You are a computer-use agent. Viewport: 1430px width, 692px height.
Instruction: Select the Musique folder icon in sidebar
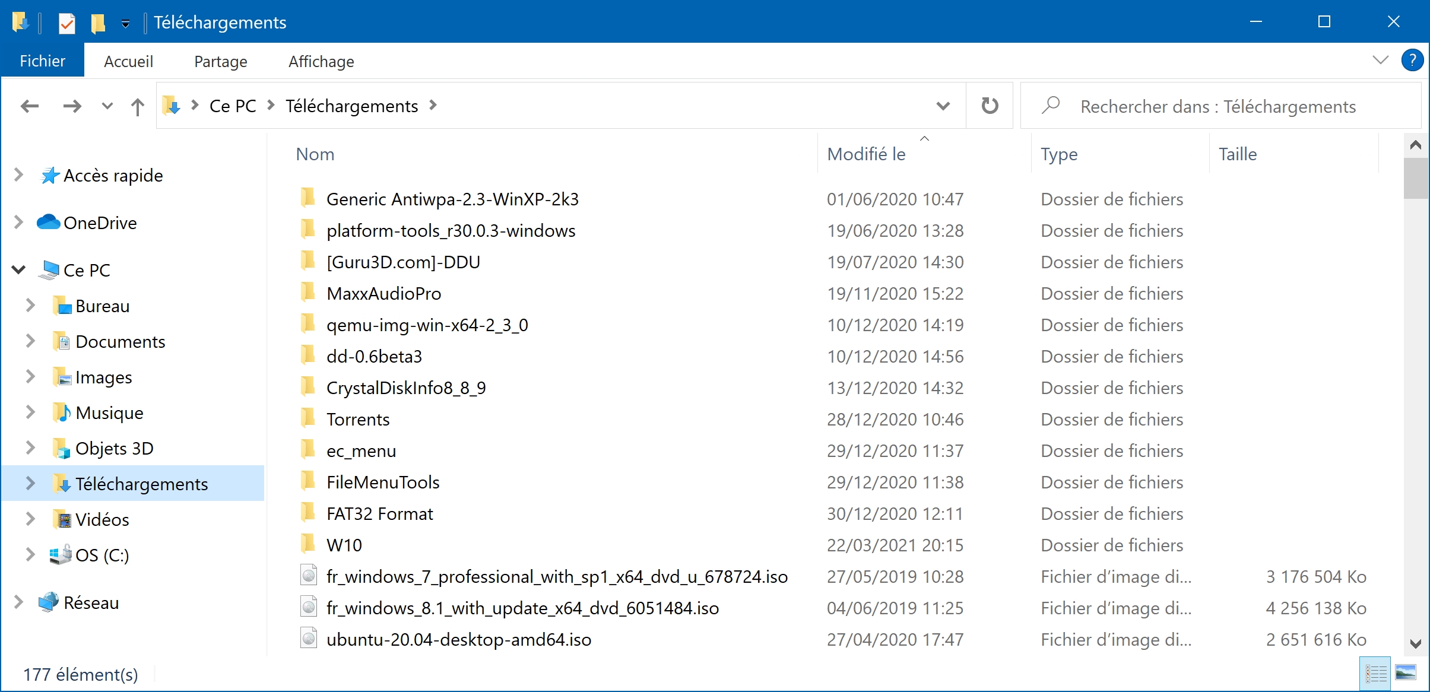[62, 412]
